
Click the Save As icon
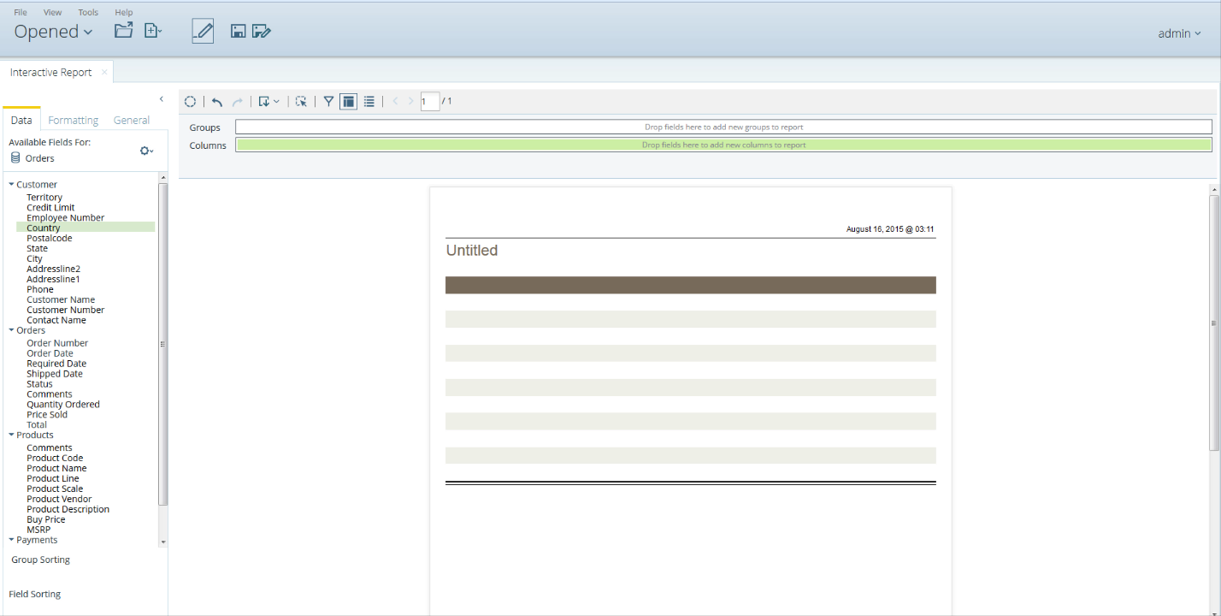tap(262, 32)
